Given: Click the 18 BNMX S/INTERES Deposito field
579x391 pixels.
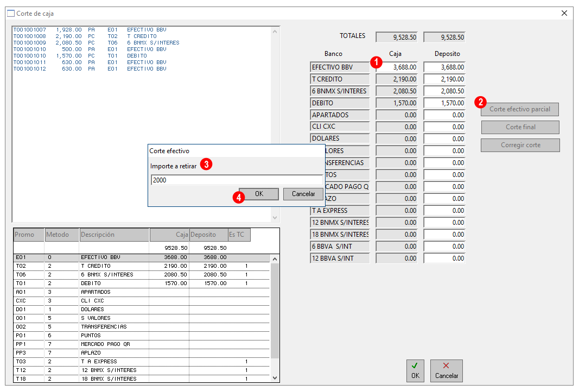Looking at the screenshot, I should pyautogui.click(x=444, y=234).
